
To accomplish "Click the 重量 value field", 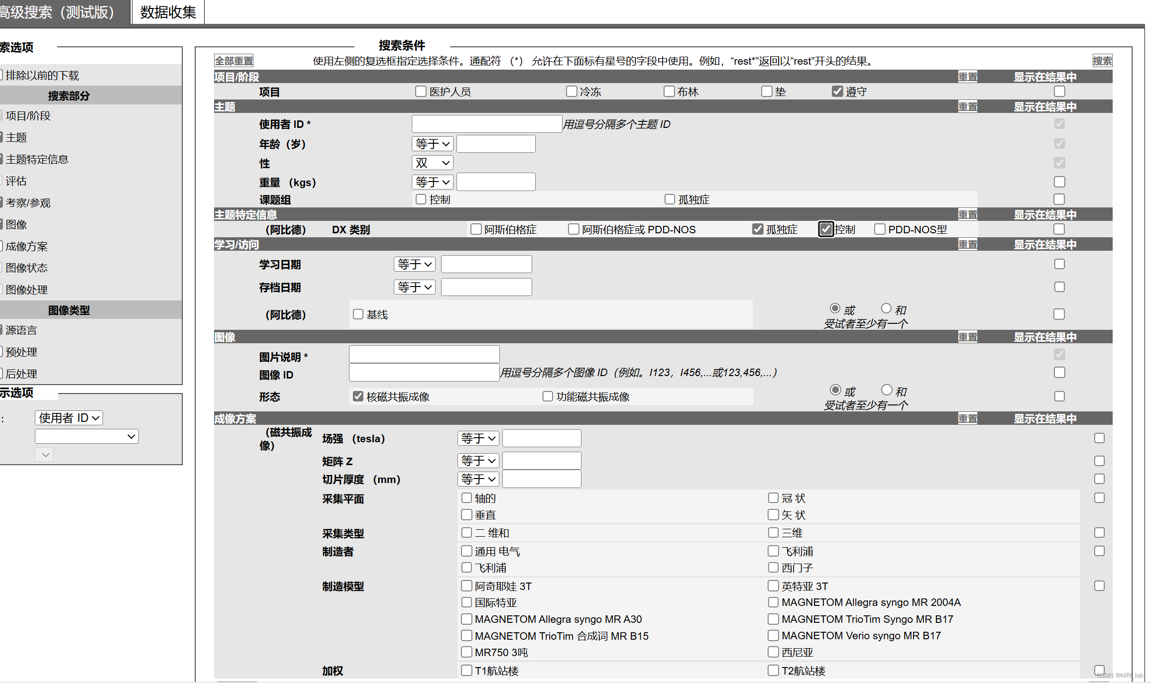I will pyautogui.click(x=496, y=182).
